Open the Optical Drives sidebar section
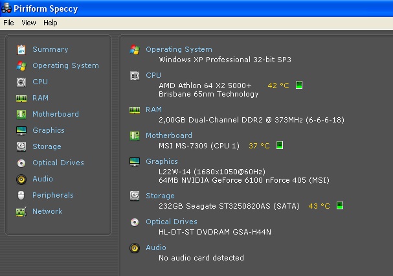This screenshot has height=276, width=393. [x=58, y=163]
